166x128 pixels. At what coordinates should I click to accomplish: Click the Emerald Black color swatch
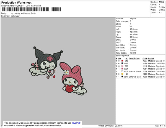(x=122, y=77)
